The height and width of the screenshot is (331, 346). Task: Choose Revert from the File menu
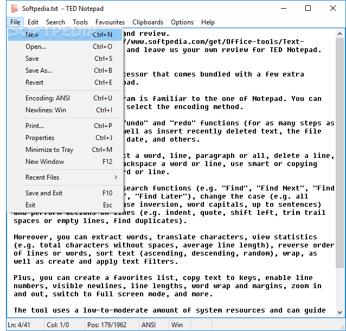coord(65,82)
